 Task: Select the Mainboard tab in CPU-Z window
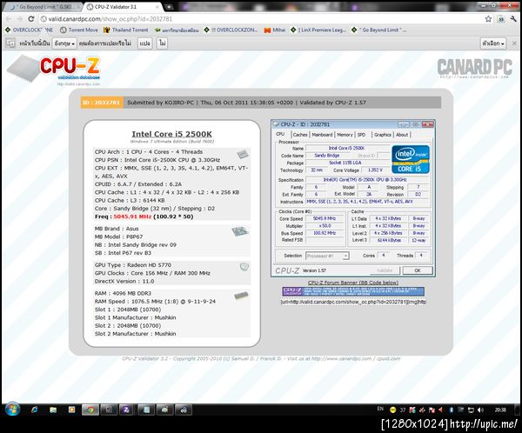click(322, 135)
